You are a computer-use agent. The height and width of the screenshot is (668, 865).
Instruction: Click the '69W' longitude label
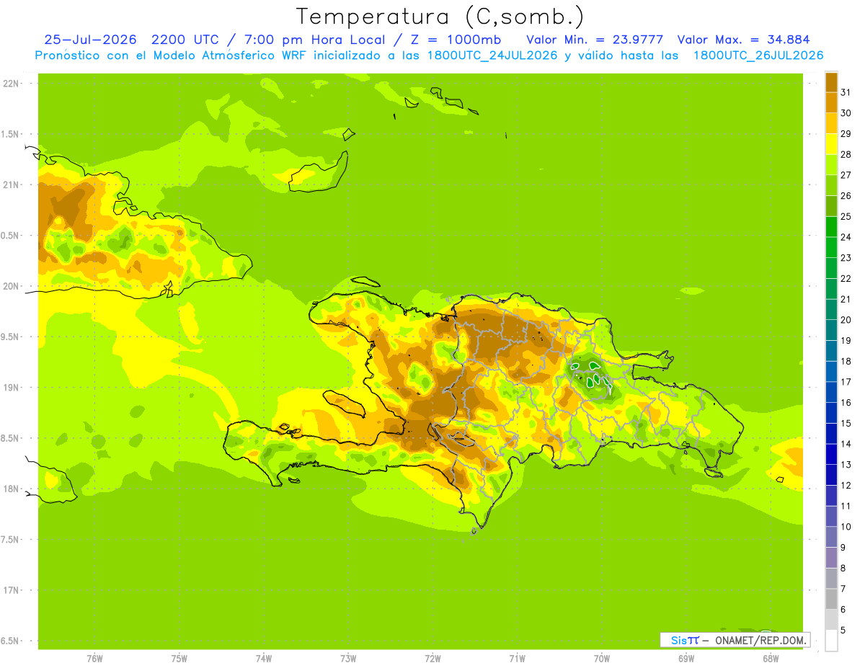[686, 658]
